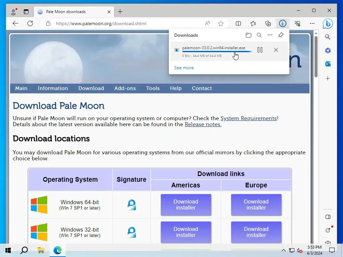
Task: Download Windows 64-bit installer from Europe
Action: (x=256, y=205)
